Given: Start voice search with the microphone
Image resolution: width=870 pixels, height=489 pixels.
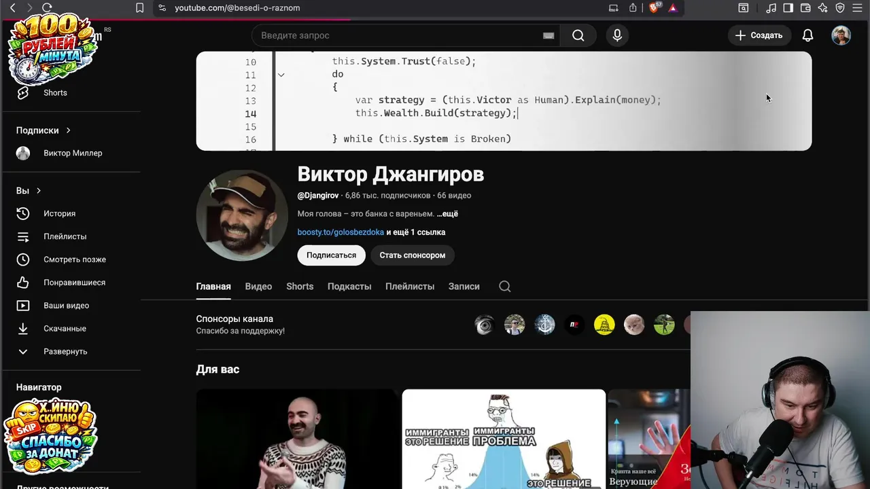Looking at the screenshot, I should 617,35.
